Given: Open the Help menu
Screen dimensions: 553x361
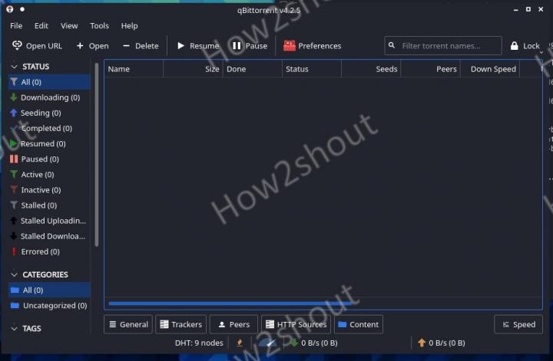Looking at the screenshot, I should [x=130, y=26].
